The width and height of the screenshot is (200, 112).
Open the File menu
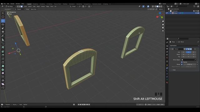tap(5, 4)
